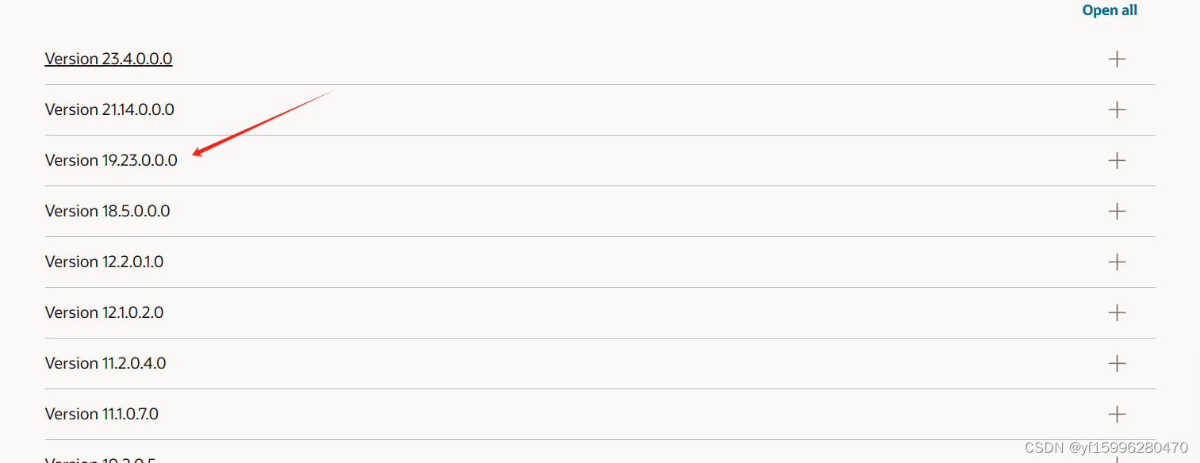Click the CSDN watermark text yf15996280470

[1093, 447]
